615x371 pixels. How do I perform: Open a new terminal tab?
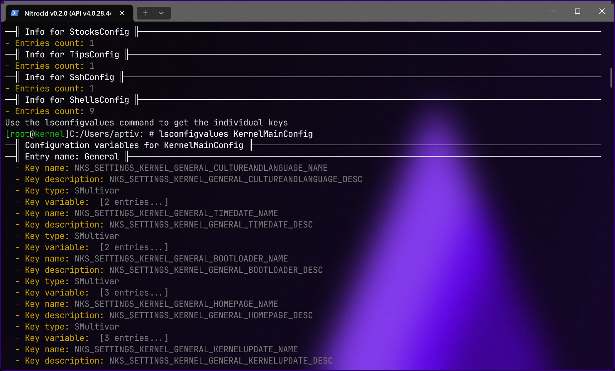pos(145,13)
